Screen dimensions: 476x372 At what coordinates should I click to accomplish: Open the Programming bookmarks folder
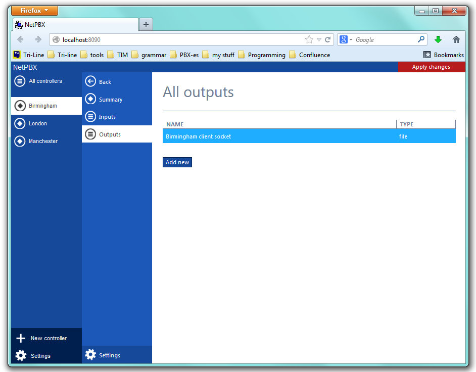tap(262, 55)
